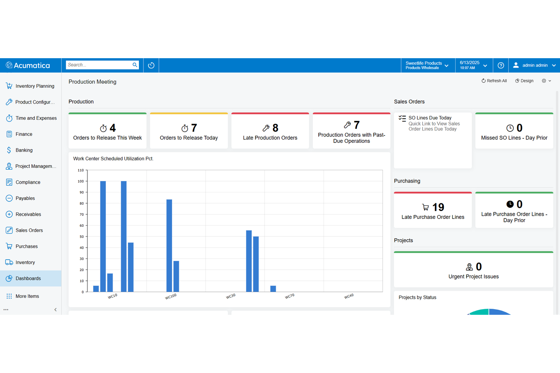Open the Banking dollar icon
This screenshot has width=560, height=373.
[9, 150]
